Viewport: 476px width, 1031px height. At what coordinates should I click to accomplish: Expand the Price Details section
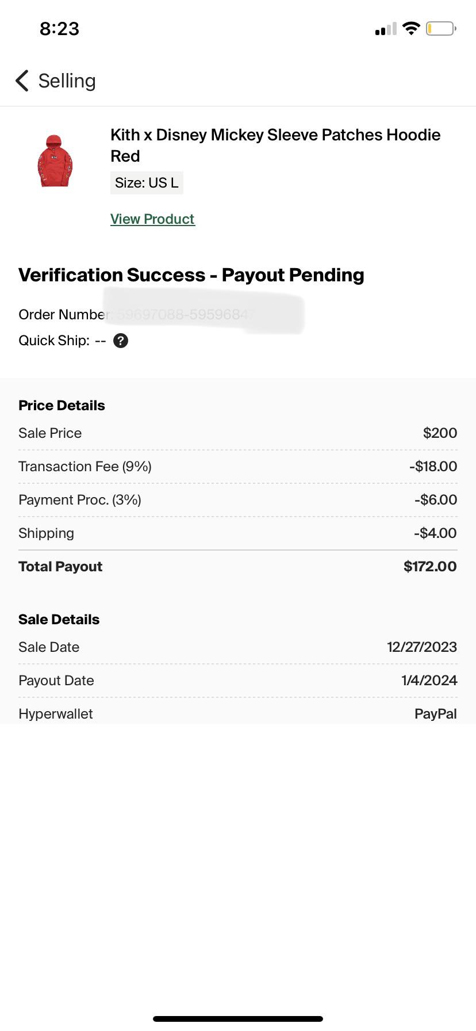[x=62, y=405]
